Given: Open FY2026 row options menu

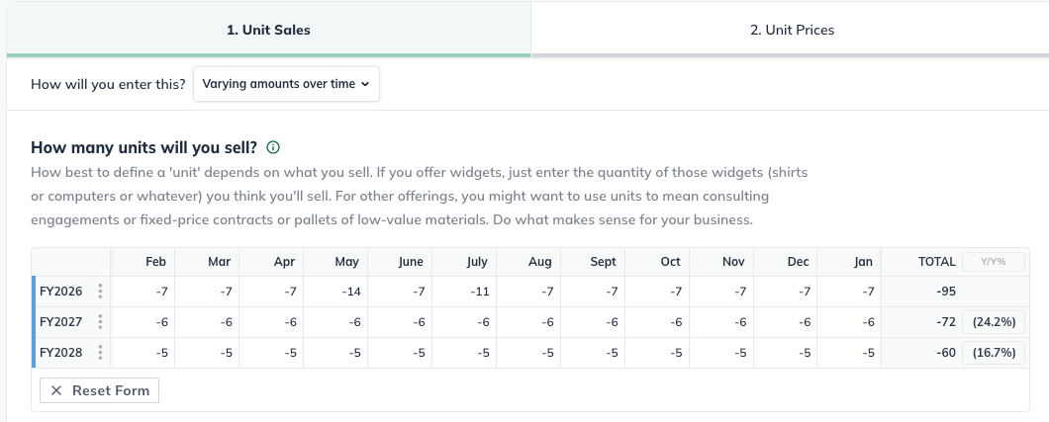Looking at the screenshot, I should click(100, 292).
